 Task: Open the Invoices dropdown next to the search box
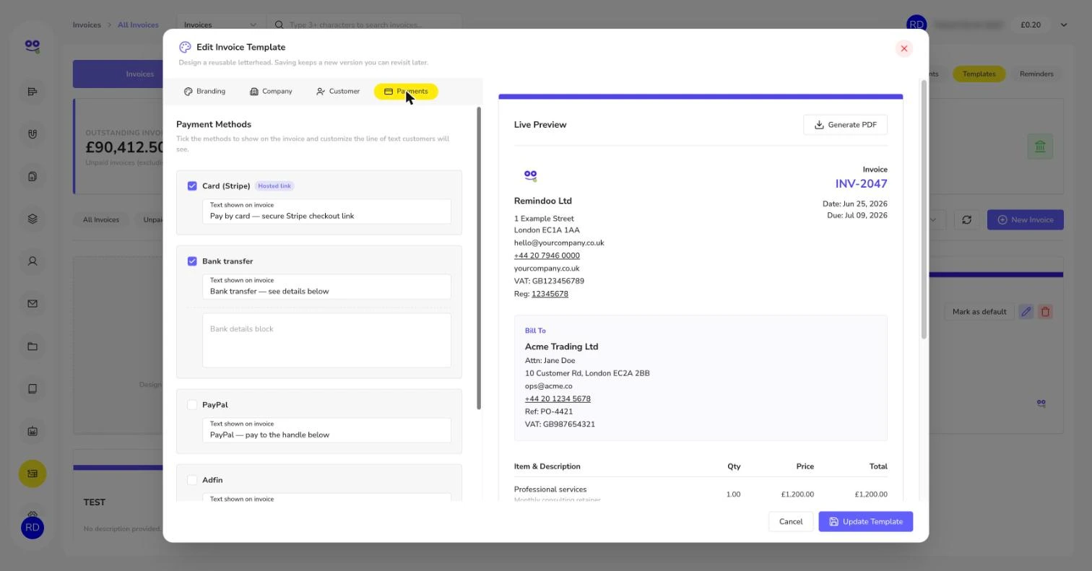coord(220,25)
